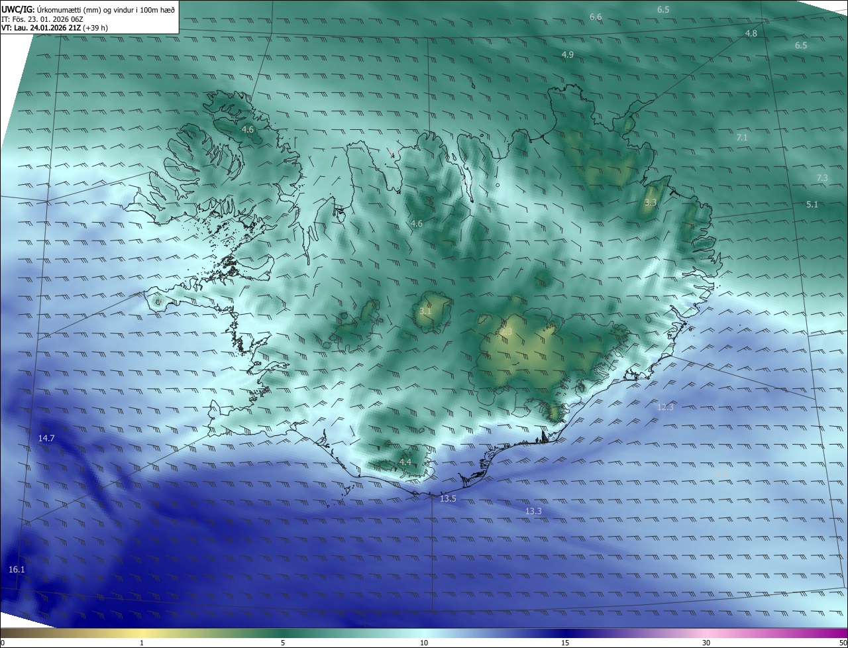Click the 16.1 precipitable water value
Image resolution: width=848 pixels, height=648 pixels.
point(17,570)
